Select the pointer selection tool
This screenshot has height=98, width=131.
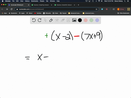45,20
